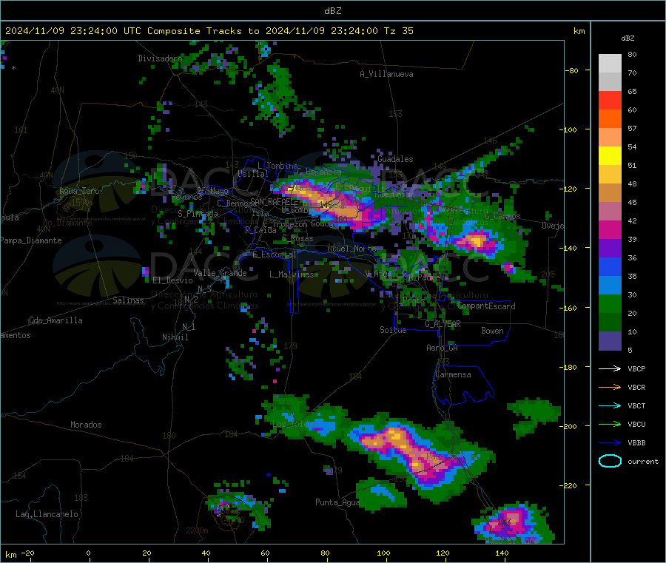The height and width of the screenshot is (563, 666).
Task: Click the blue VBBB arrow in legend
Action: pos(610,443)
